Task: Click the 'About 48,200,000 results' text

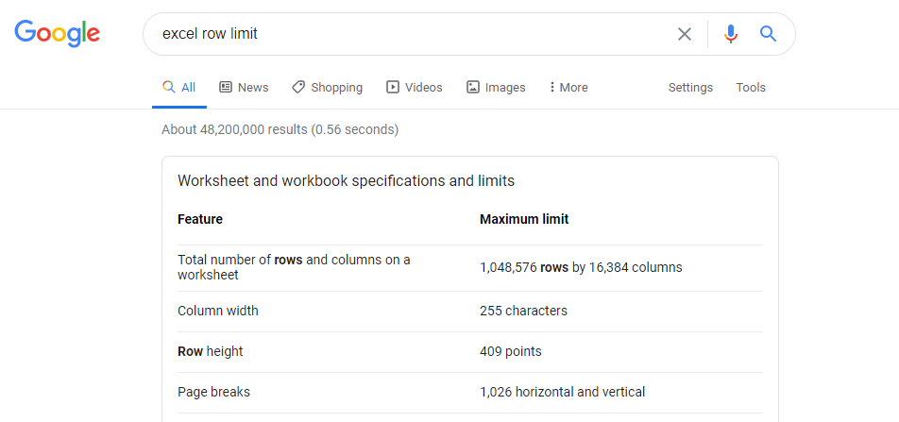Action: 280,129
